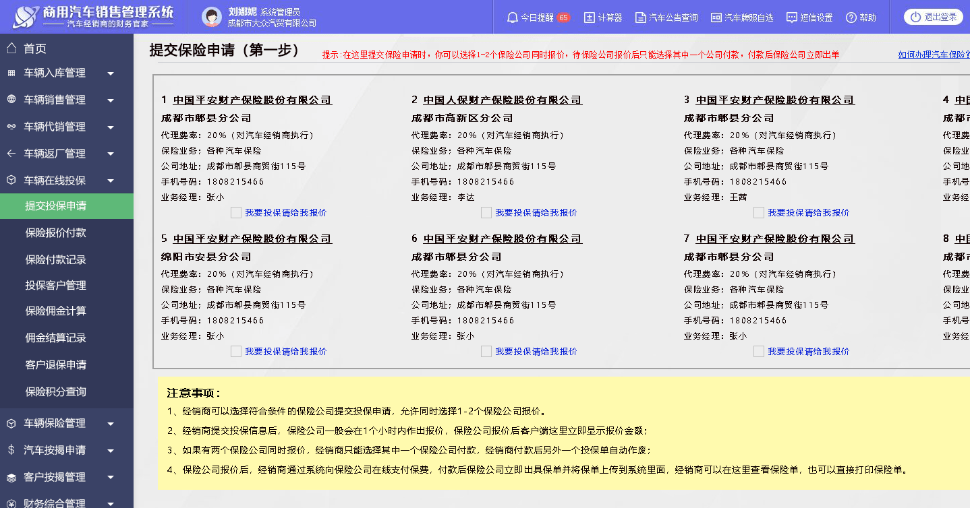Open company 5 中国平安财产保险 title link
The width and height of the screenshot is (970, 508).
(252, 239)
